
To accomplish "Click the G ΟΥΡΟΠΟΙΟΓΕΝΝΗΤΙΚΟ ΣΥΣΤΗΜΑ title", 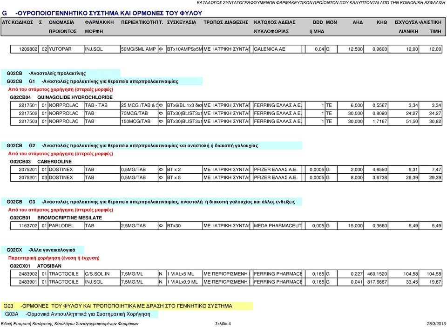I will [102, 13].
